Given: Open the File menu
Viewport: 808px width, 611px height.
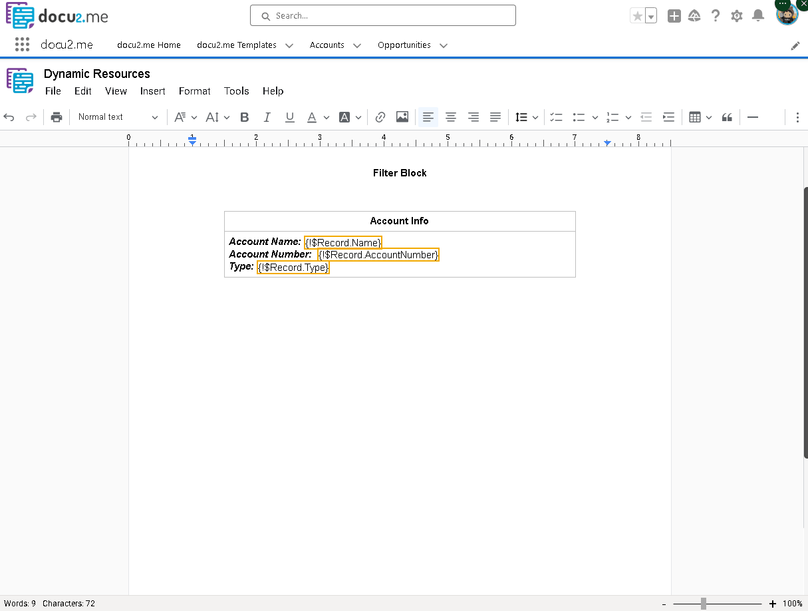Looking at the screenshot, I should click(x=53, y=91).
